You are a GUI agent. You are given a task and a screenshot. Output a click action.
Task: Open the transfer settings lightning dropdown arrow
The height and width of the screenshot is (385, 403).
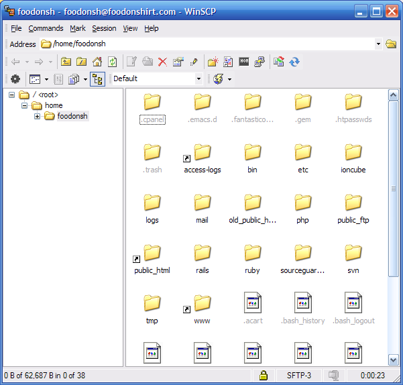pos(230,79)
